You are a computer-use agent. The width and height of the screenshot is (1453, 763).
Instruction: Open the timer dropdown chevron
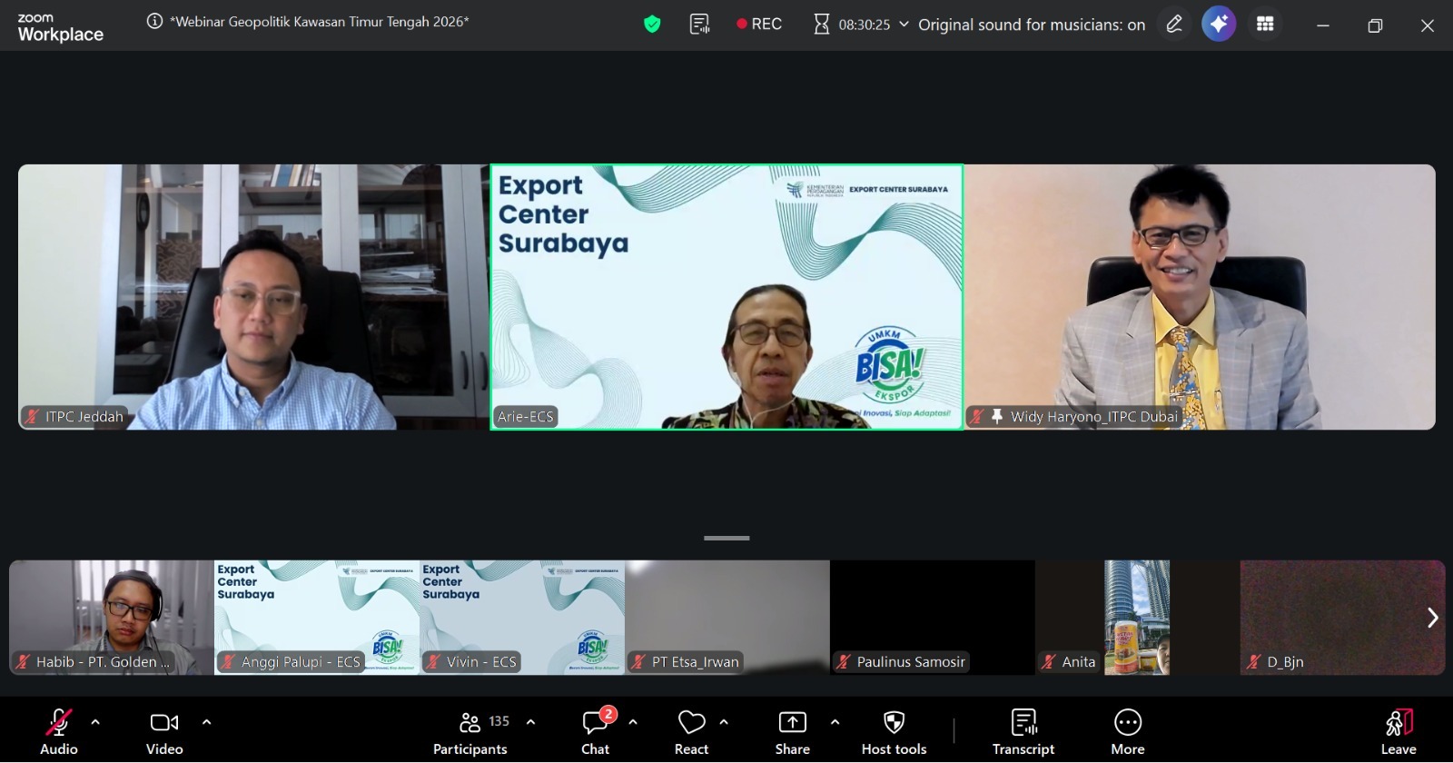coord(904,25)
